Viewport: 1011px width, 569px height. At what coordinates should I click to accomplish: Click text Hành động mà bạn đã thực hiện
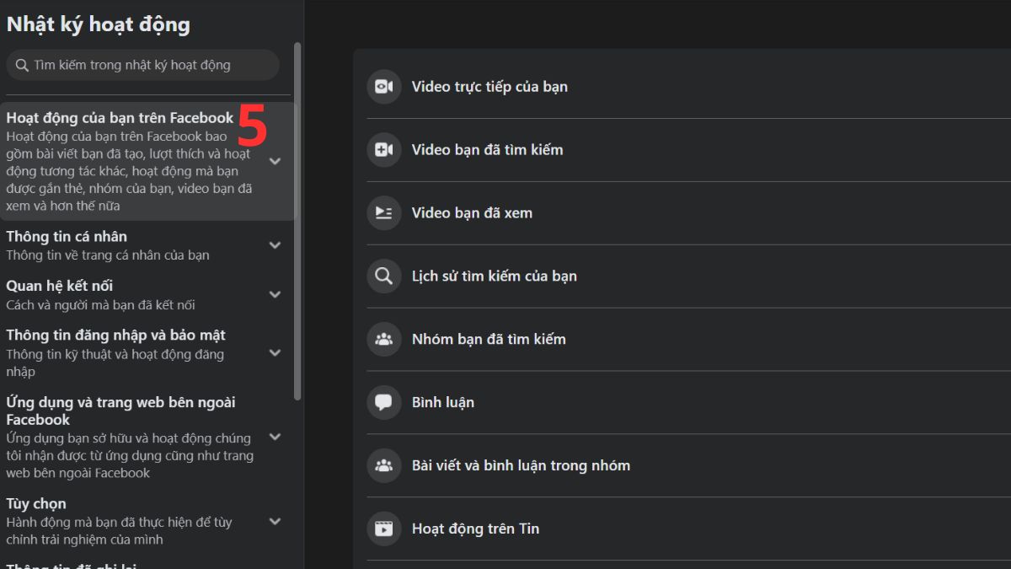click(x=119, y=530)
